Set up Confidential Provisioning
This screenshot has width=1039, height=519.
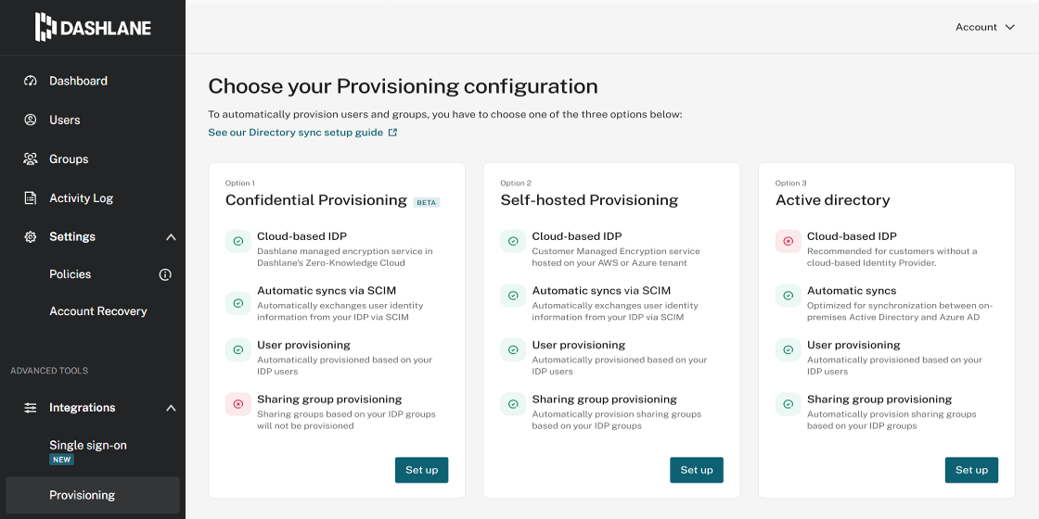click(422, 470)
